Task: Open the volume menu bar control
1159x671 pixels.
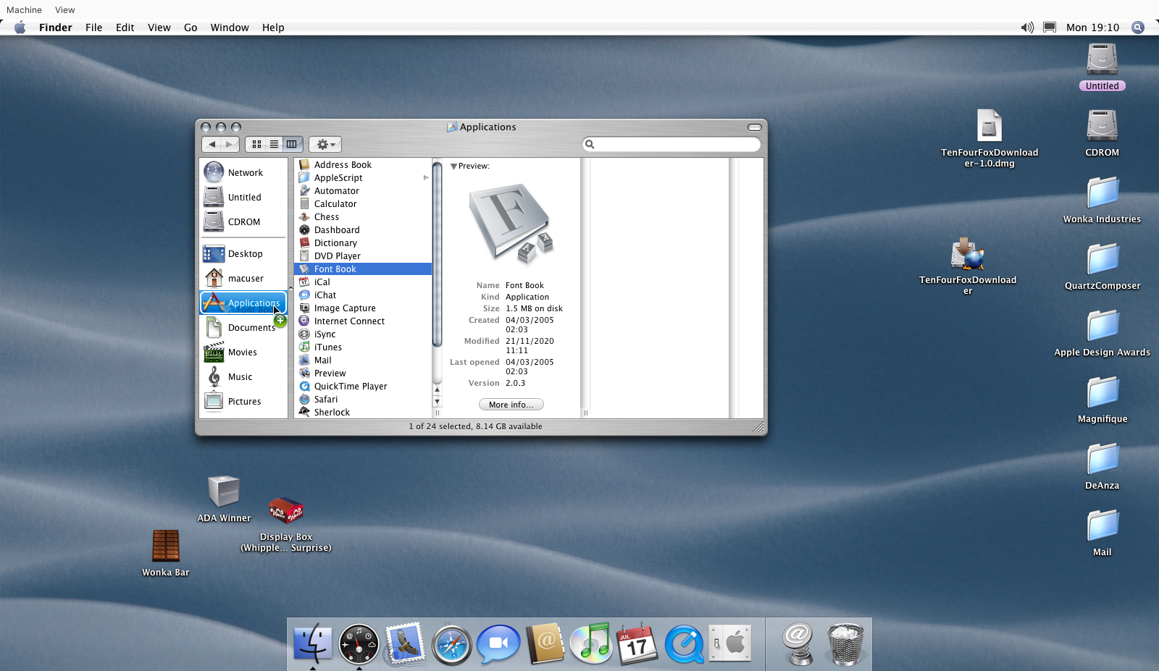Action: (x=1027, y=28)
